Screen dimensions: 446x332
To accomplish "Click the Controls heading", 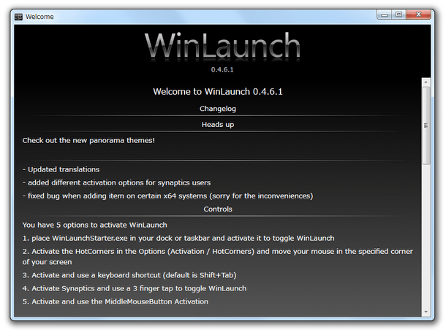I will 218,209.
